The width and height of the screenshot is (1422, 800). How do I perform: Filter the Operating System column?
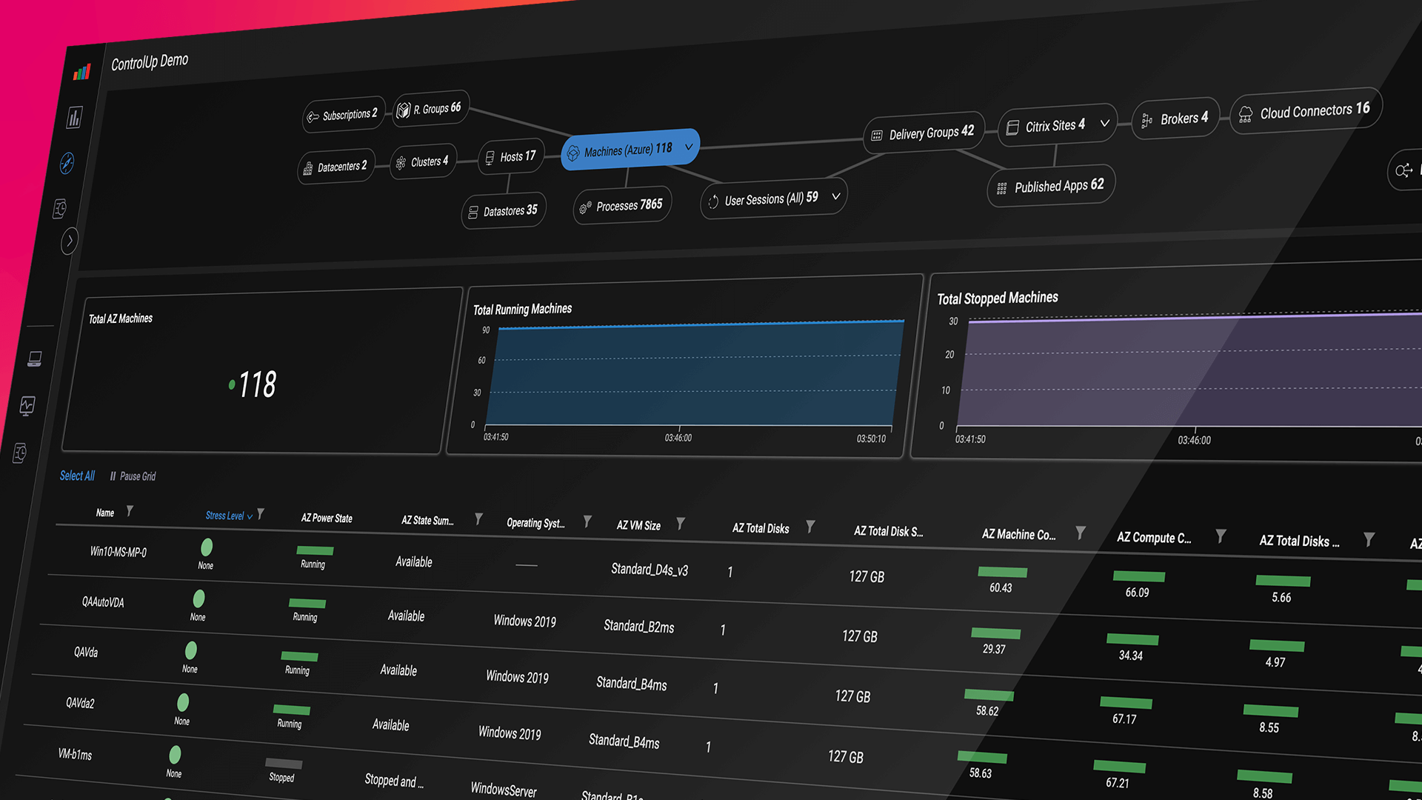click(x=587, y=521)
